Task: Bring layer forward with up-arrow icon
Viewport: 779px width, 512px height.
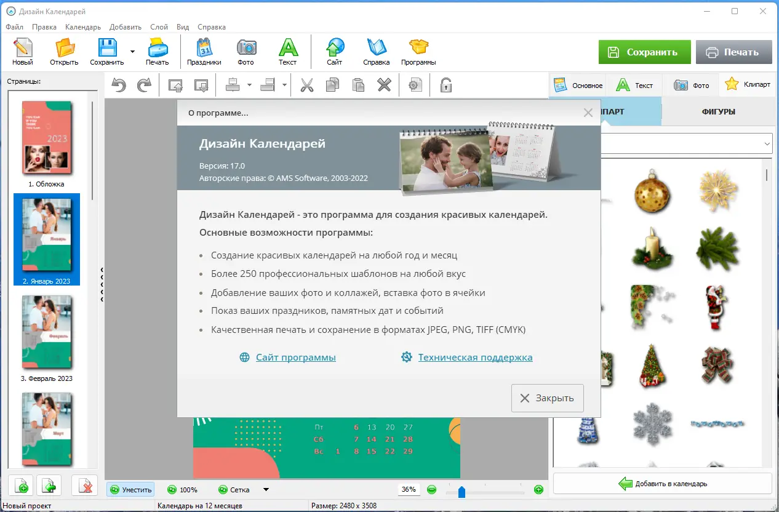Action: click(x=175, y=85)
